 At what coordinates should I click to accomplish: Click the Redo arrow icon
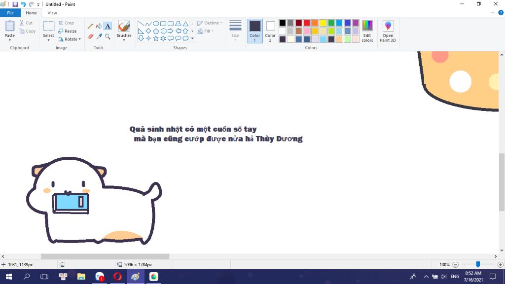[31, 4]
